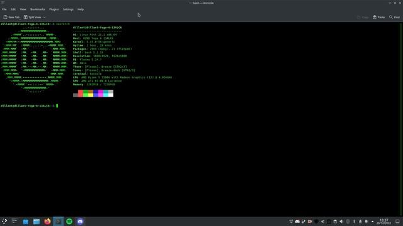Expand the Split View dropdown arrow

coord(44,17)
